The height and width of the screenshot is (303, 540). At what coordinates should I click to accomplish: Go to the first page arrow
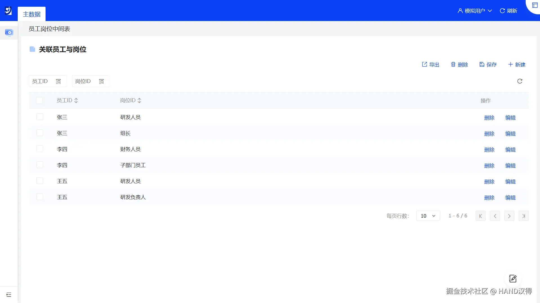coord(480,216)
